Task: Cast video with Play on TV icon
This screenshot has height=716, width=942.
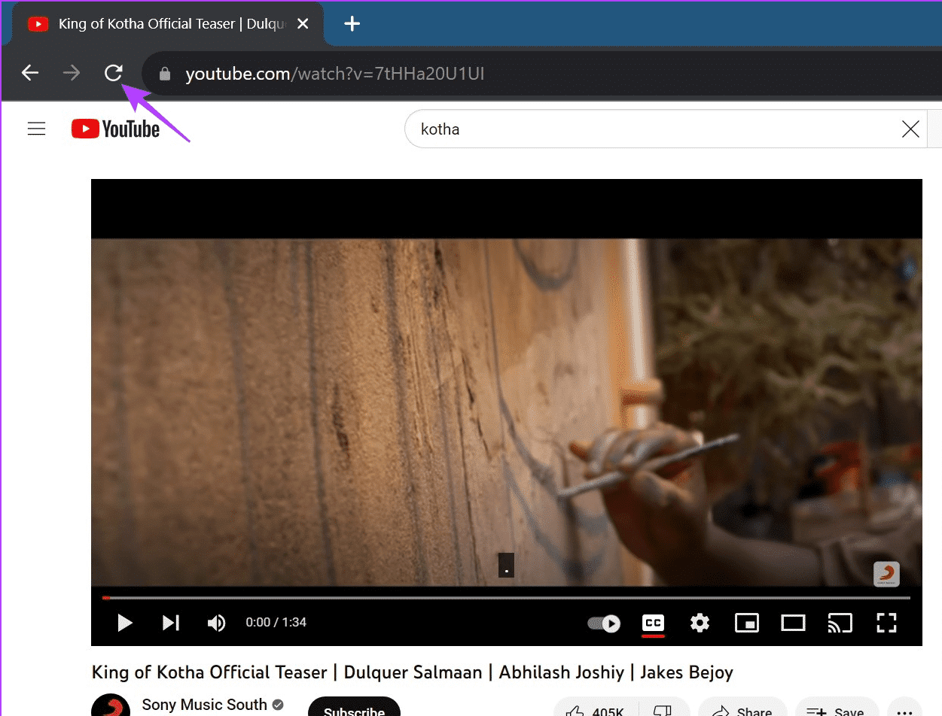Action: click(840, 623)
